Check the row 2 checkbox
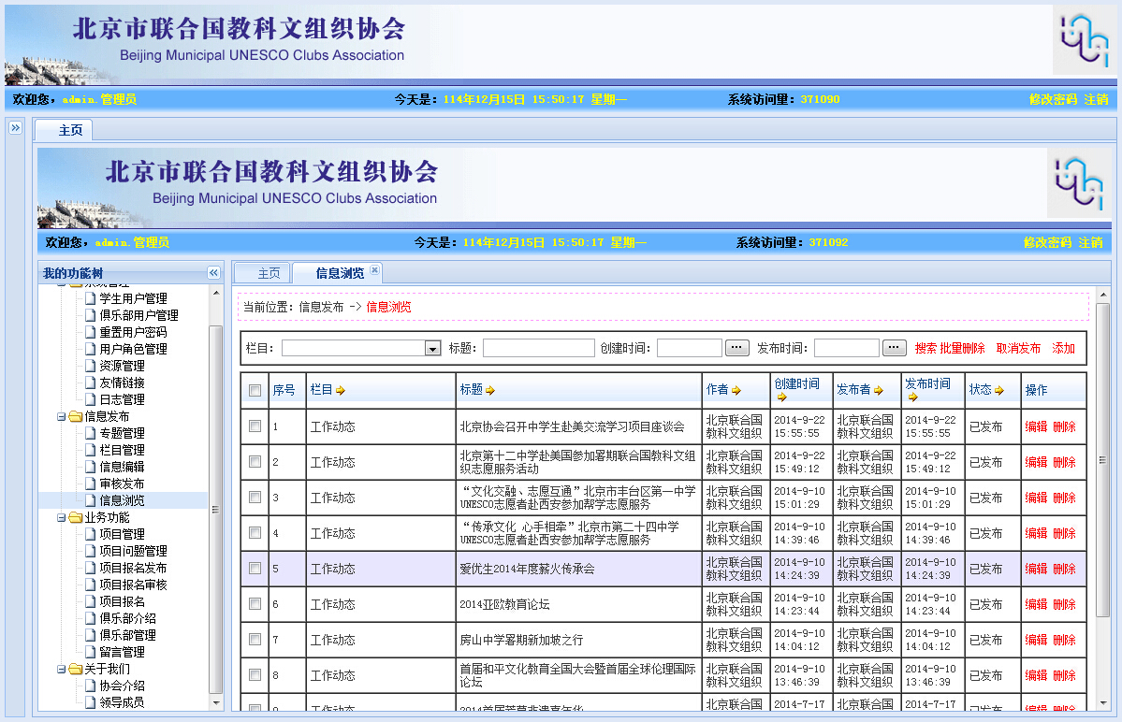1122x722 pixels. coord(255,462)
